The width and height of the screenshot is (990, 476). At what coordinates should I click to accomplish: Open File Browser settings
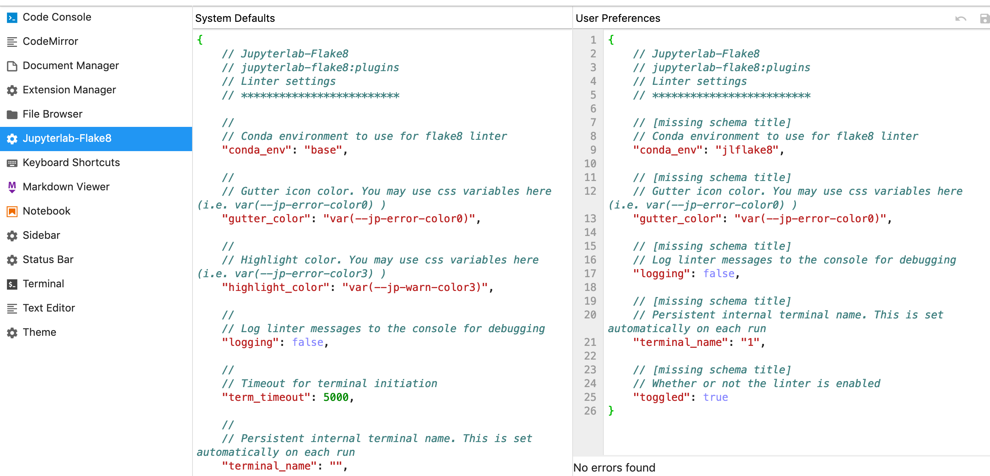point(96,114)
